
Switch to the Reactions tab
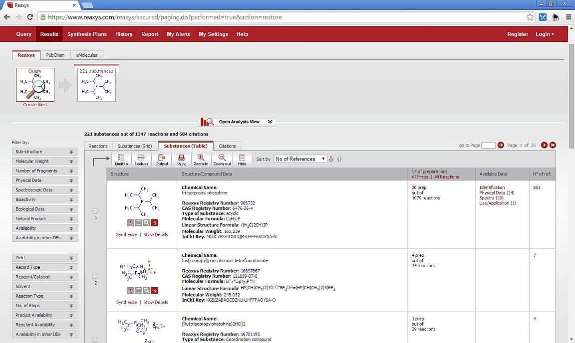[x=98, y=146]
